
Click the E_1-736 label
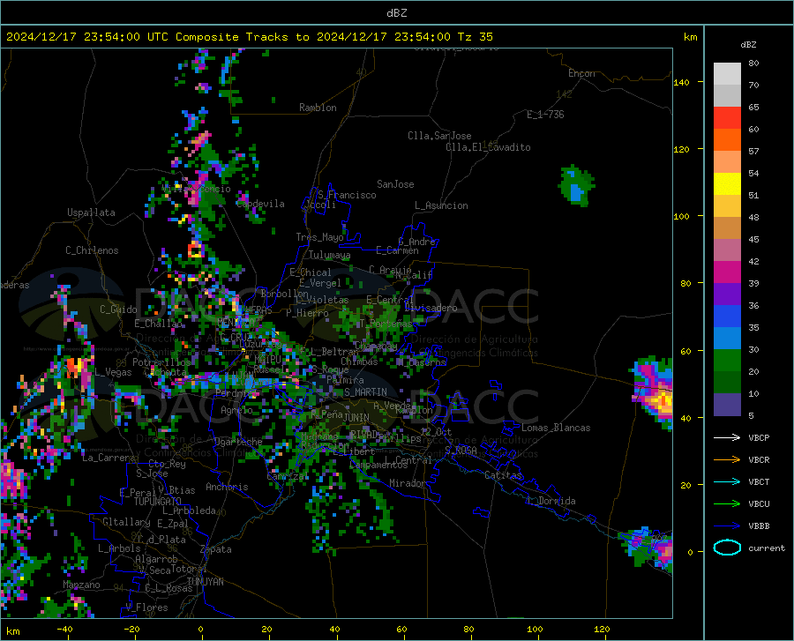pyautogui.click(x=545, y=115)
